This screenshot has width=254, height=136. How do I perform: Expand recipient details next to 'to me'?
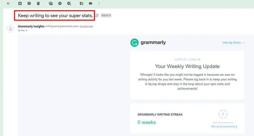tap(27, 31)
